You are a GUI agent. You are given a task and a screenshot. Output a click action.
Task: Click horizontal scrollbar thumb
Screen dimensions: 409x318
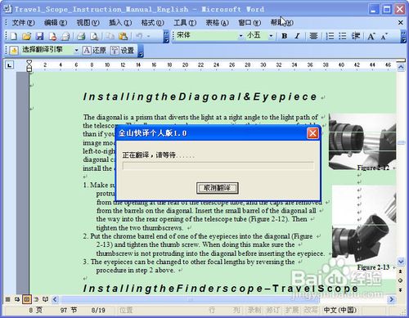coord(190,299)
